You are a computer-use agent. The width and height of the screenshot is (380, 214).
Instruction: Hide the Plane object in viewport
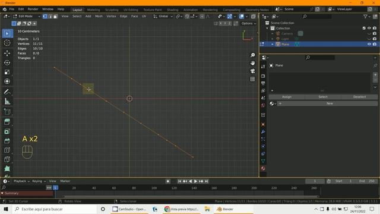click(369, 44)
